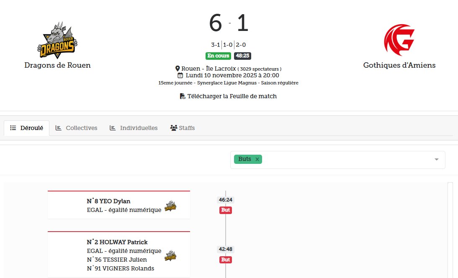
Task: Download the Feuille de match
Action: point(229,96)
